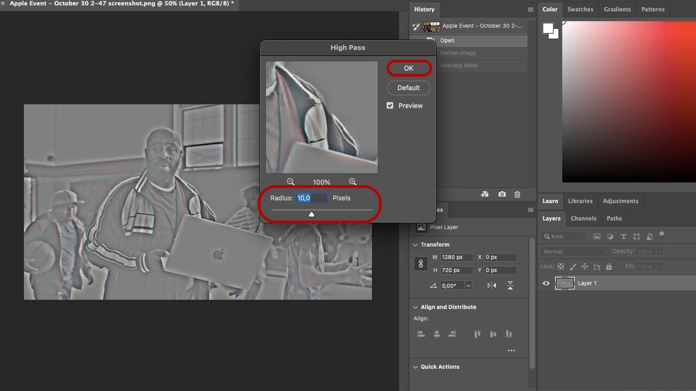696x391 pixels.
Task: Create new snapshot in History panel
Action: coord(501,194)
